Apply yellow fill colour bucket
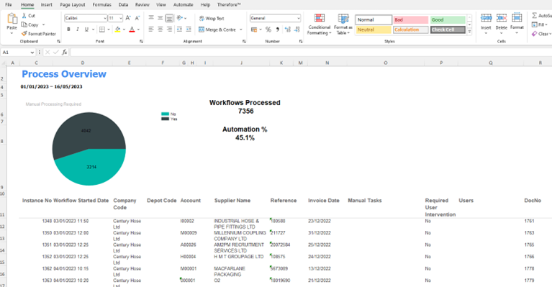Screen dimensions: 552x287 coord(117,29)
